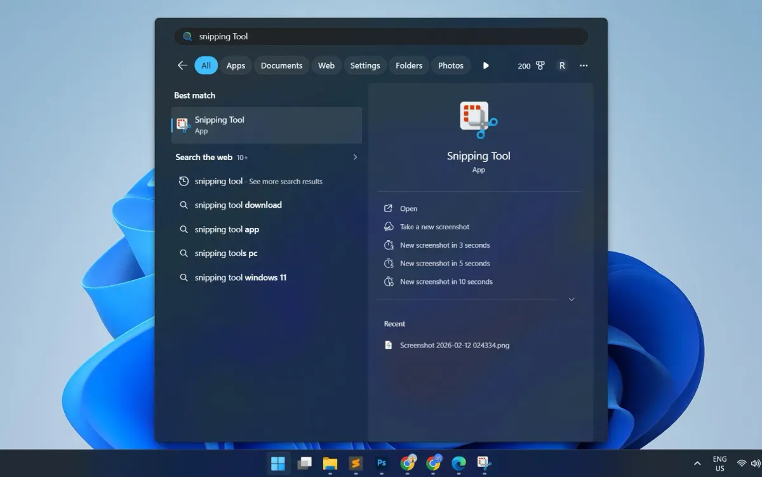Select the Documents filter tab

tap(281, 65)
